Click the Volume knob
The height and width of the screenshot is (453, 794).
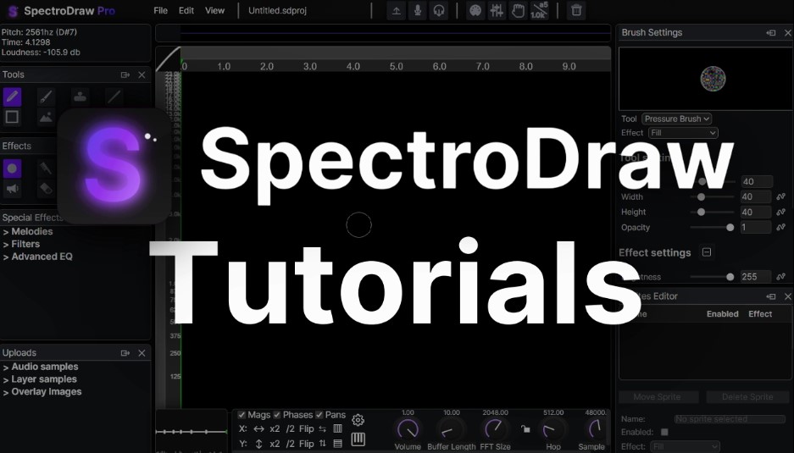click(x=408, y=430)
